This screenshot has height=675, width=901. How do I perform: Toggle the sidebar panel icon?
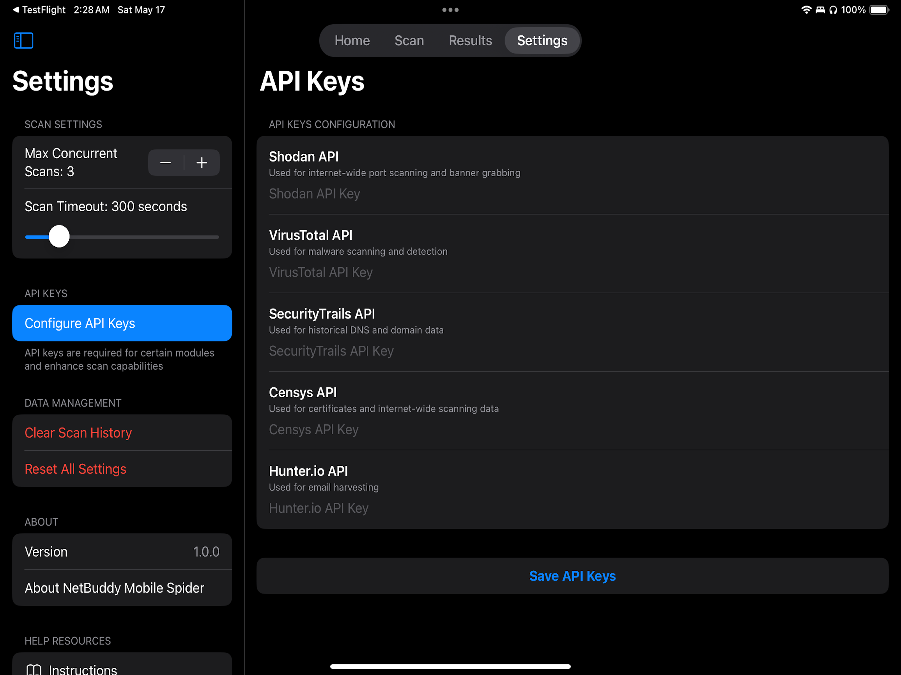pos(24,40)
